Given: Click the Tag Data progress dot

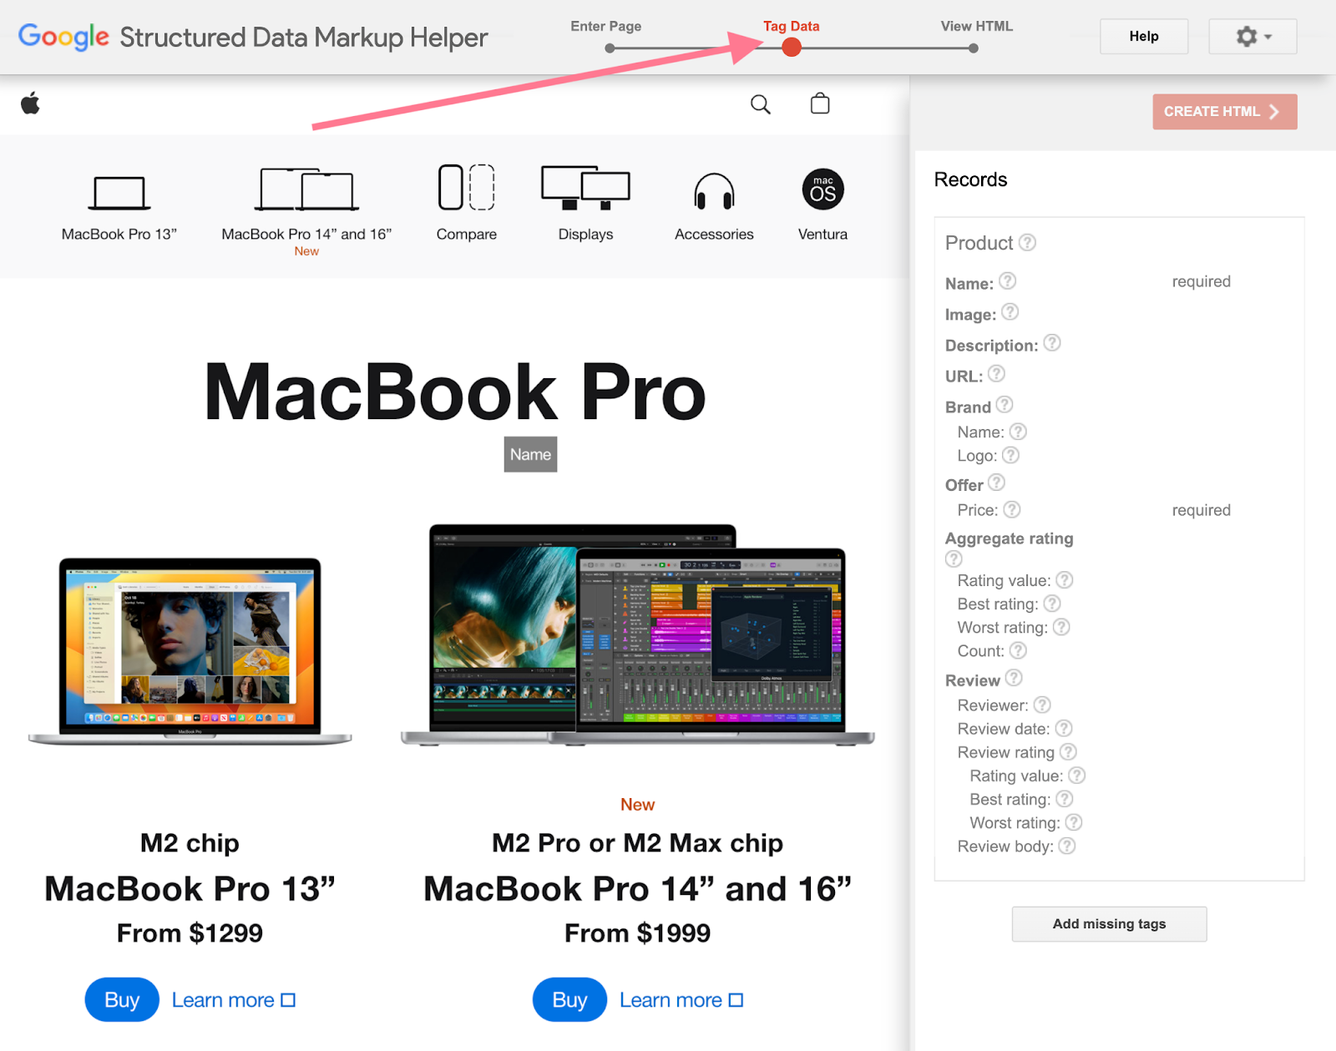Looking at the screenshot, I should point(792,48).
